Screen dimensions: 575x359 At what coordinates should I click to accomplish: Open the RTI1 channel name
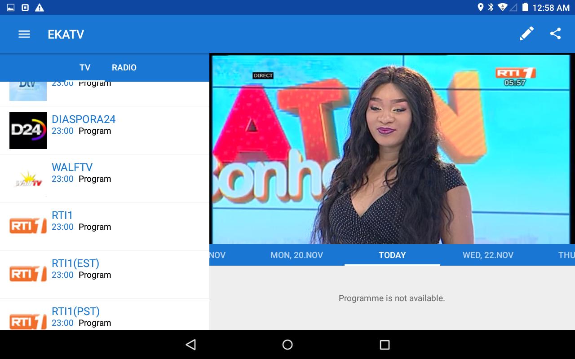62,215
